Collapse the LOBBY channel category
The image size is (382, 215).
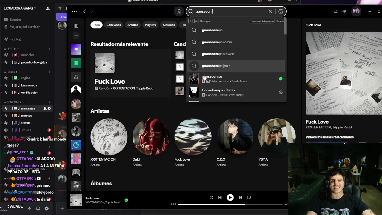(x=12, y=72)
